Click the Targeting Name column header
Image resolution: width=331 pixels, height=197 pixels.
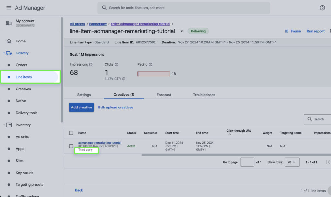pos(291,133)
